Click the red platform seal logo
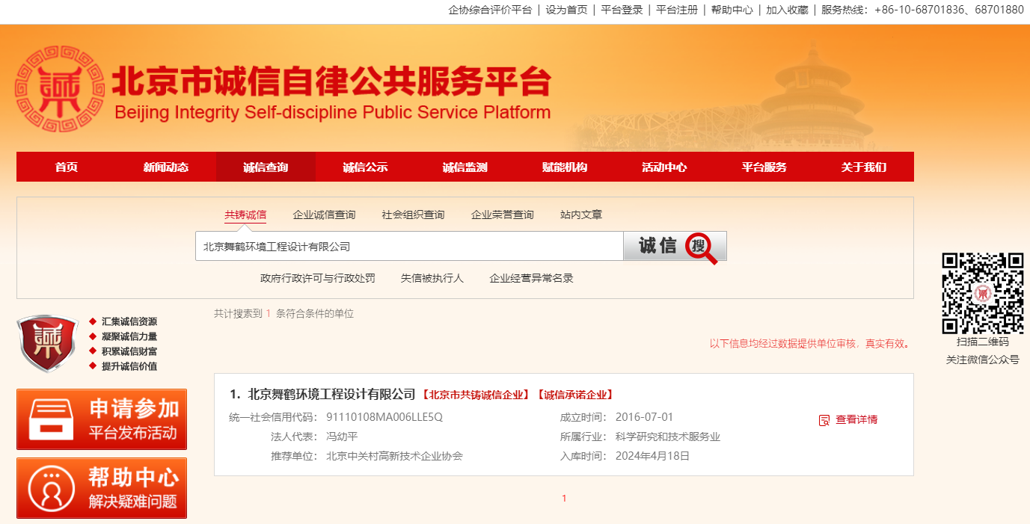Screen dimensions: 1030x524 click(59, 90)
